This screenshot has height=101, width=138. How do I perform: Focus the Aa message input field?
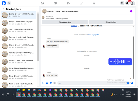click(92, 83)
